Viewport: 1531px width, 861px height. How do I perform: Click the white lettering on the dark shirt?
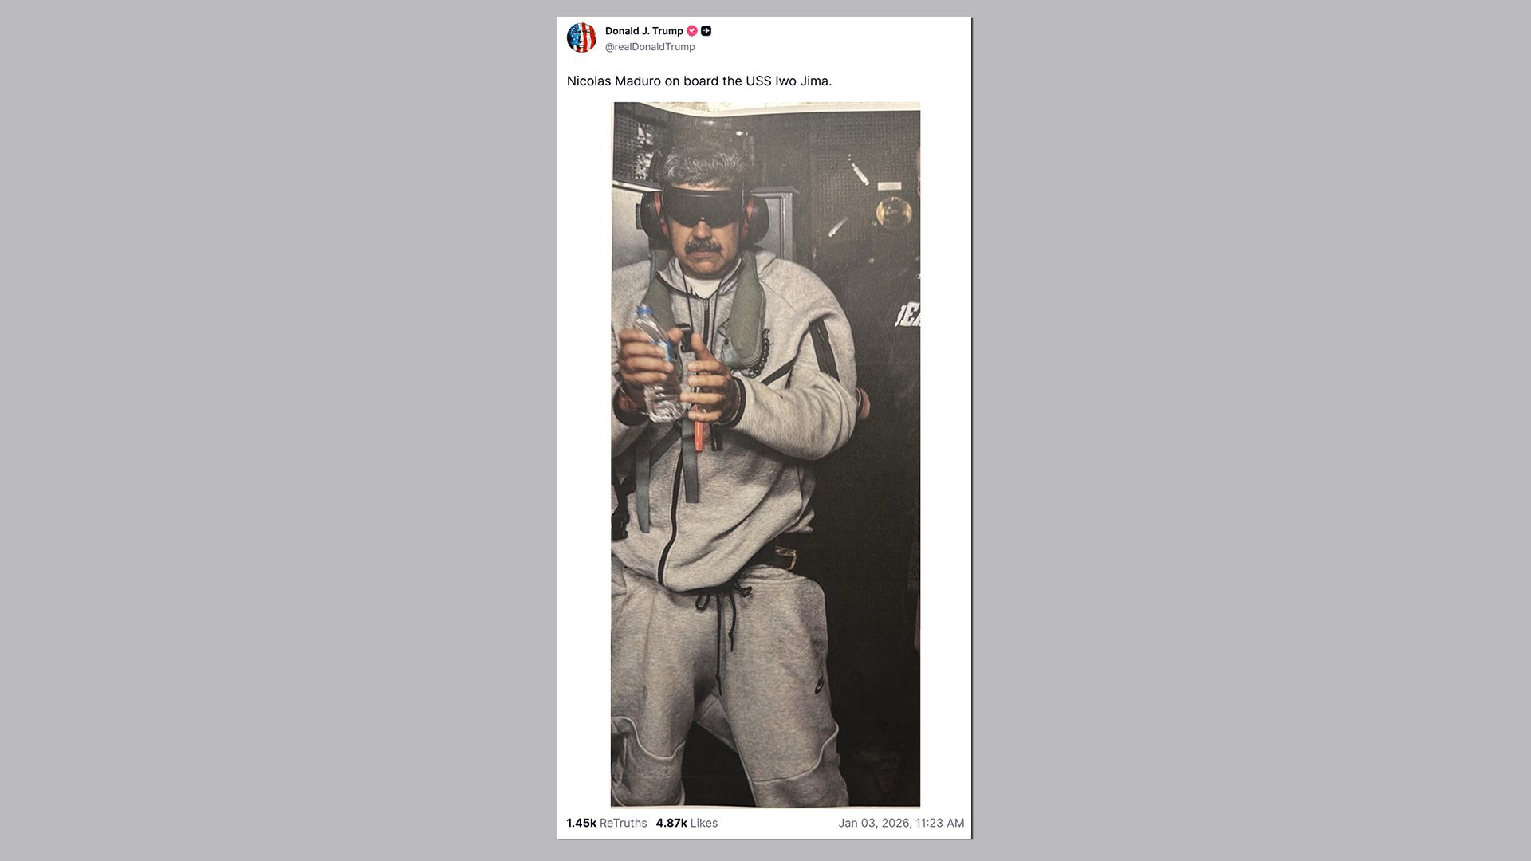(x=907, y=316)
